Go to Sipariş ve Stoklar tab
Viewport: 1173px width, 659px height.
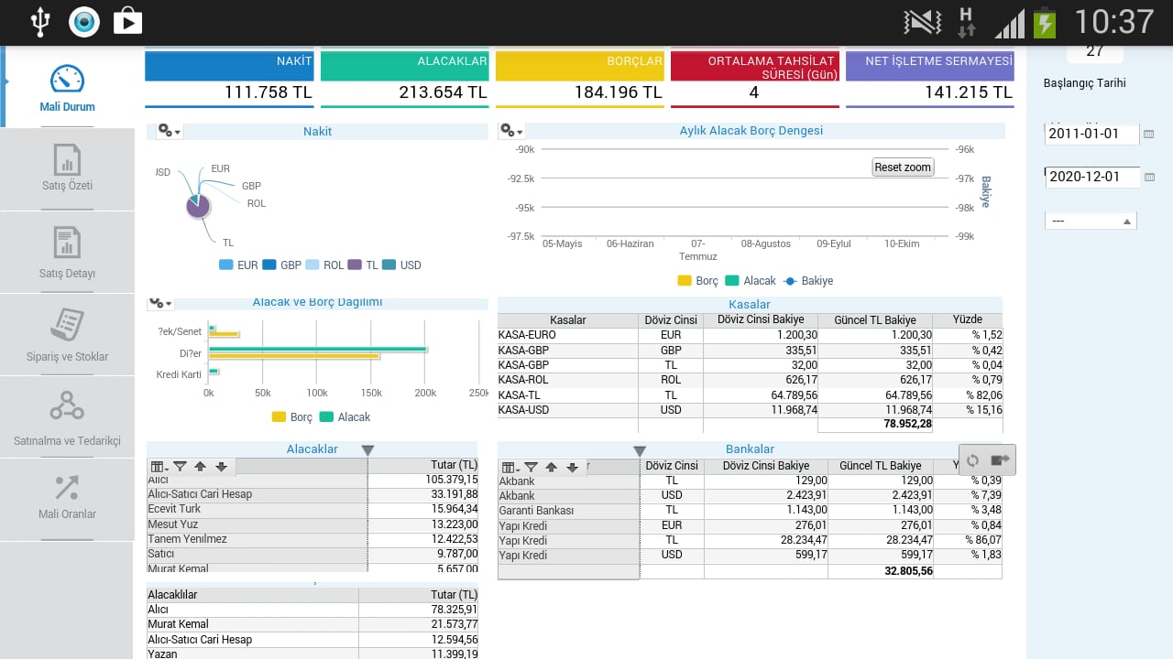(x=67, y=335)
